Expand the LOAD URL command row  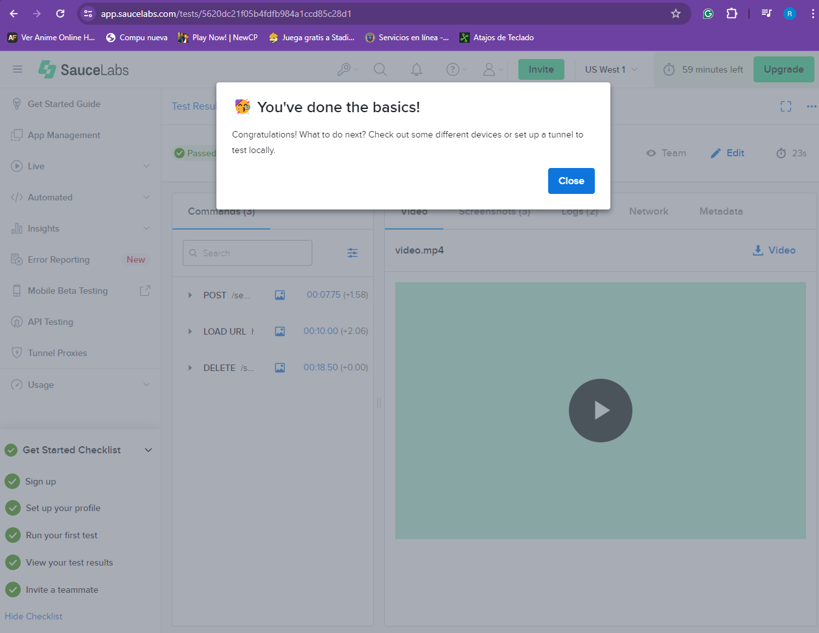(x=190, y=331)
